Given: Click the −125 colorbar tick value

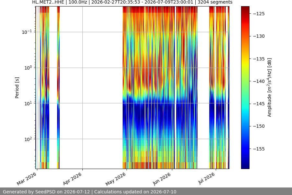Looking at the screenshot, I should (259, 14).
